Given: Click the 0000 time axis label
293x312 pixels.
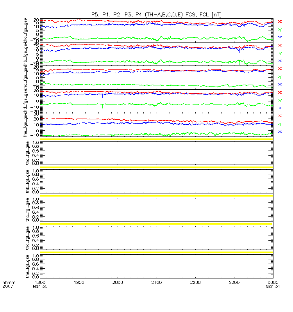Looking at the screenshot, I should tap(273, 282).
